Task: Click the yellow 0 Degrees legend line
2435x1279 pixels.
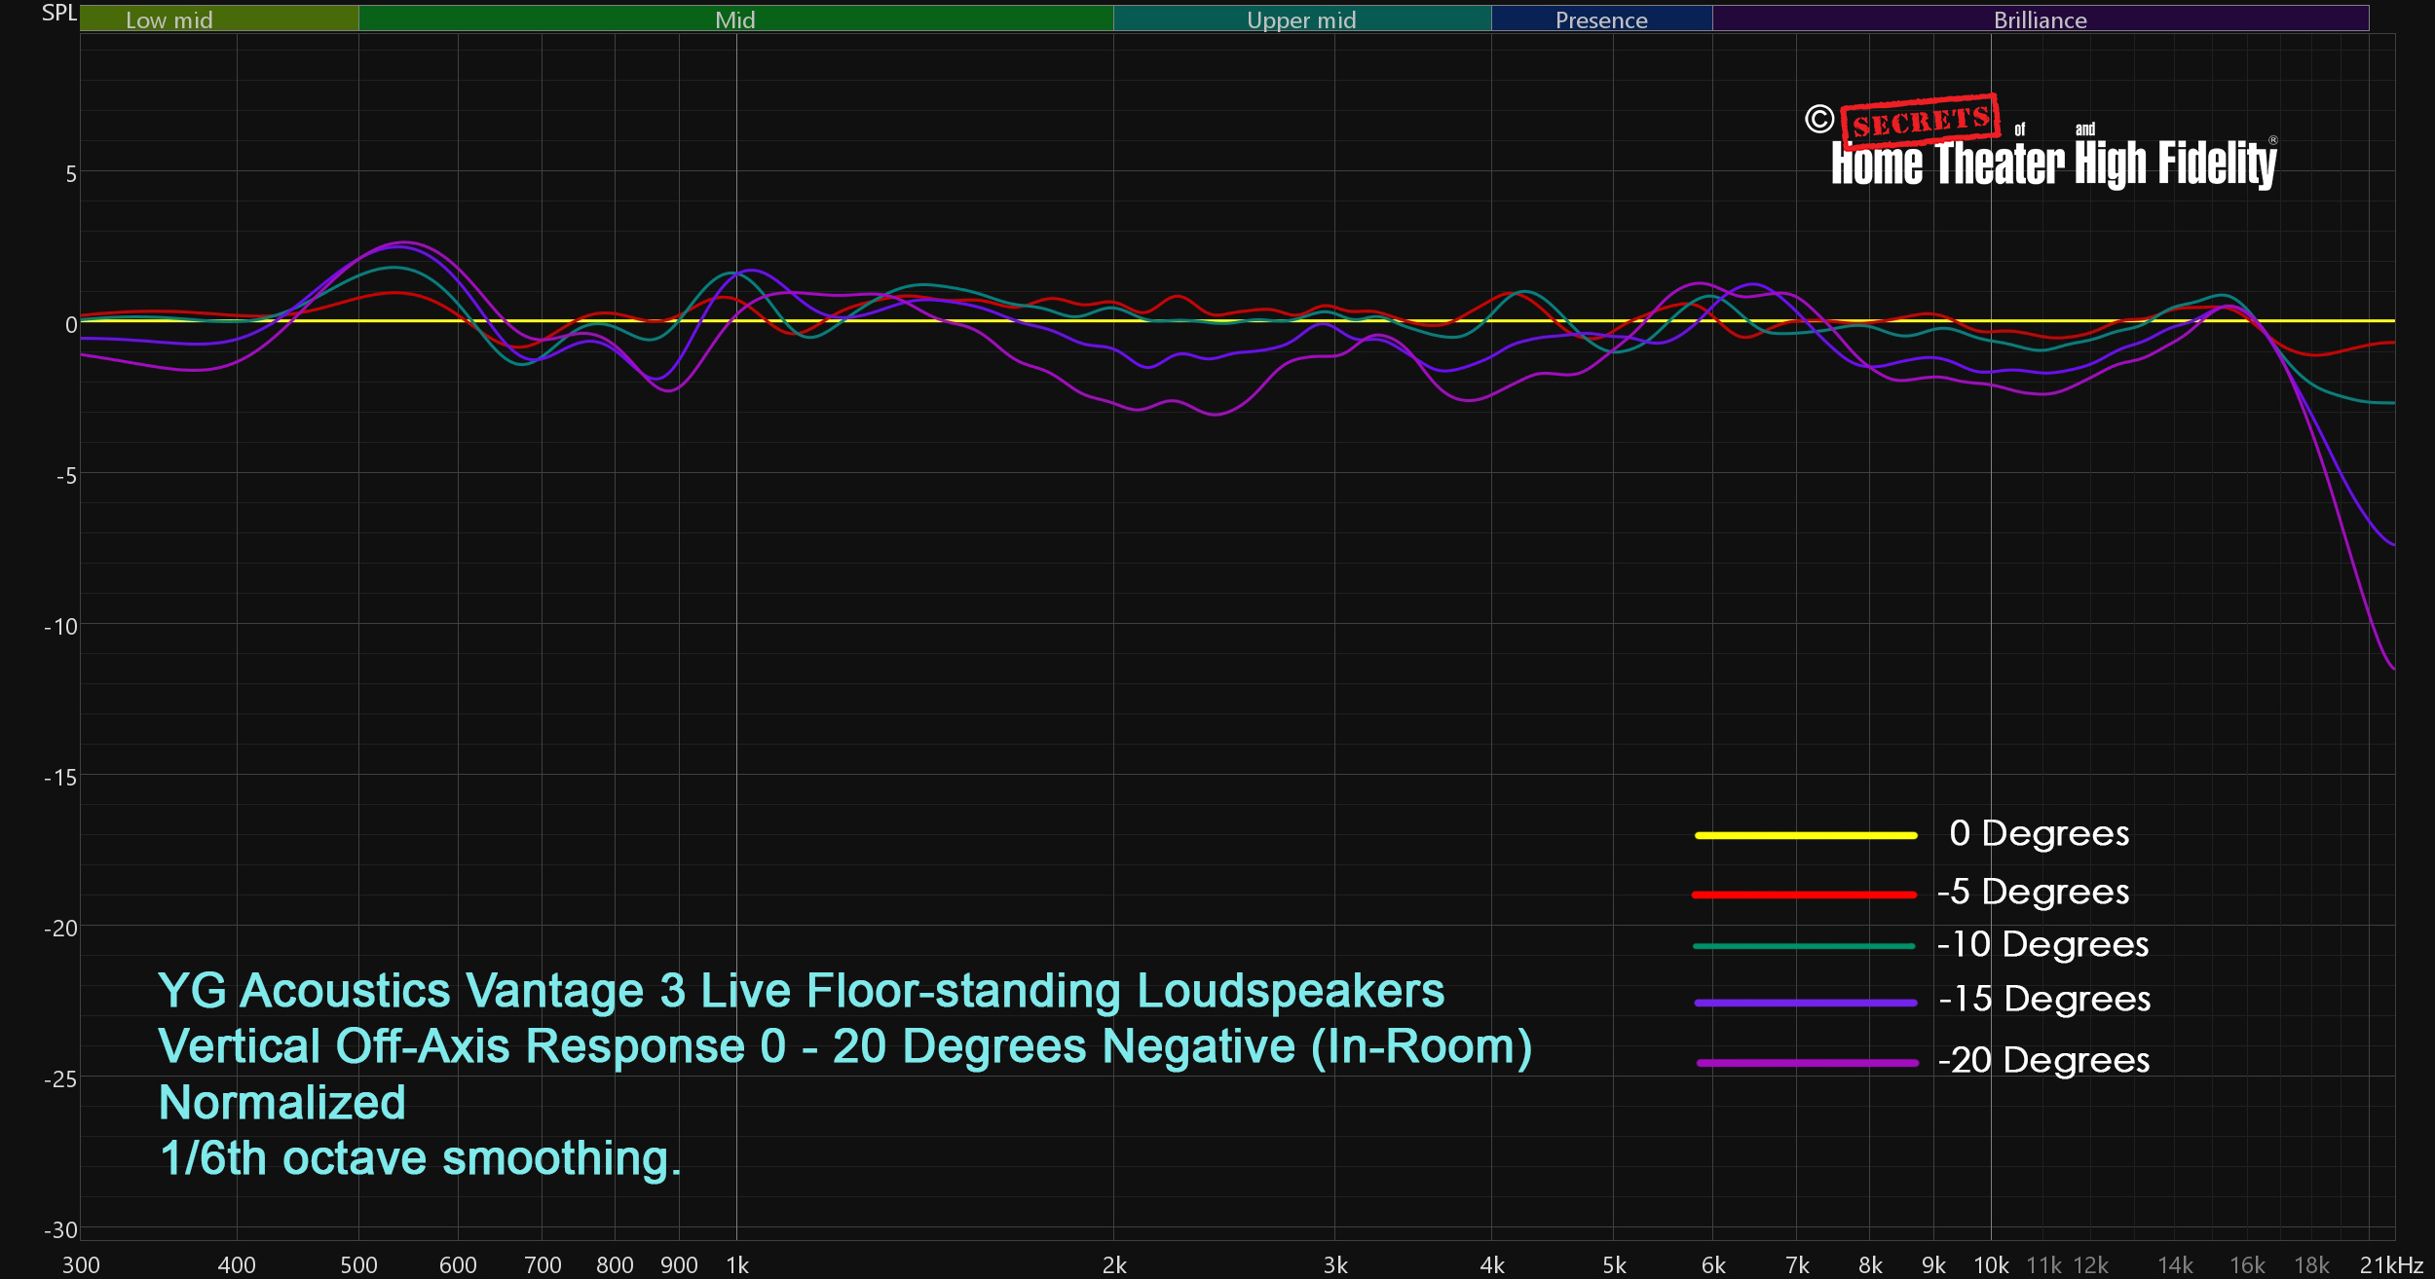Action: [x=1805, y=835]
